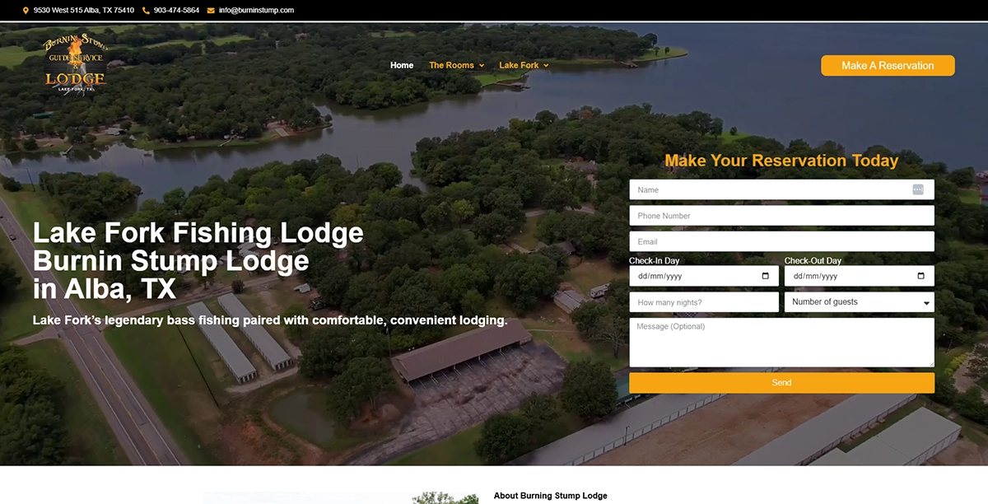Expand The Rooms menu chevron
Viewport: 988px width, 504px height.
click(x=482, y=66)
